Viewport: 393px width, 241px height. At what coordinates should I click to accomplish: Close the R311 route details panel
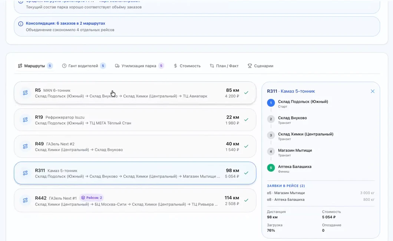pos(373,91)
